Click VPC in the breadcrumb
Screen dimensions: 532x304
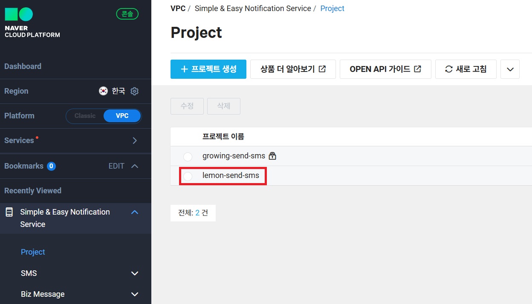click(178, 9)
